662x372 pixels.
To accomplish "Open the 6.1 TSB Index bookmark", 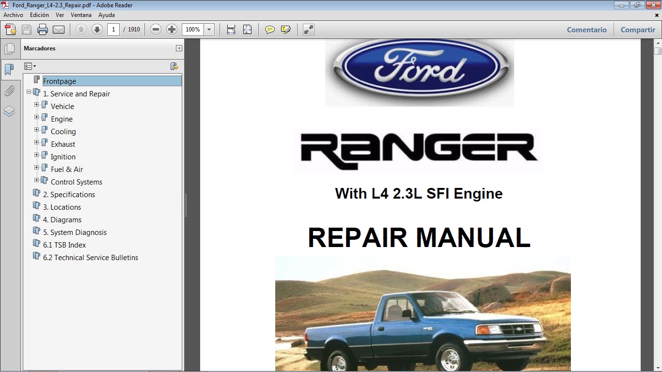I will click(64, 245).
